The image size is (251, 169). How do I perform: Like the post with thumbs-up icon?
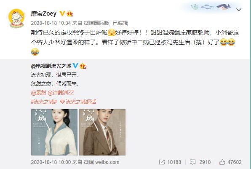[222, 162]
